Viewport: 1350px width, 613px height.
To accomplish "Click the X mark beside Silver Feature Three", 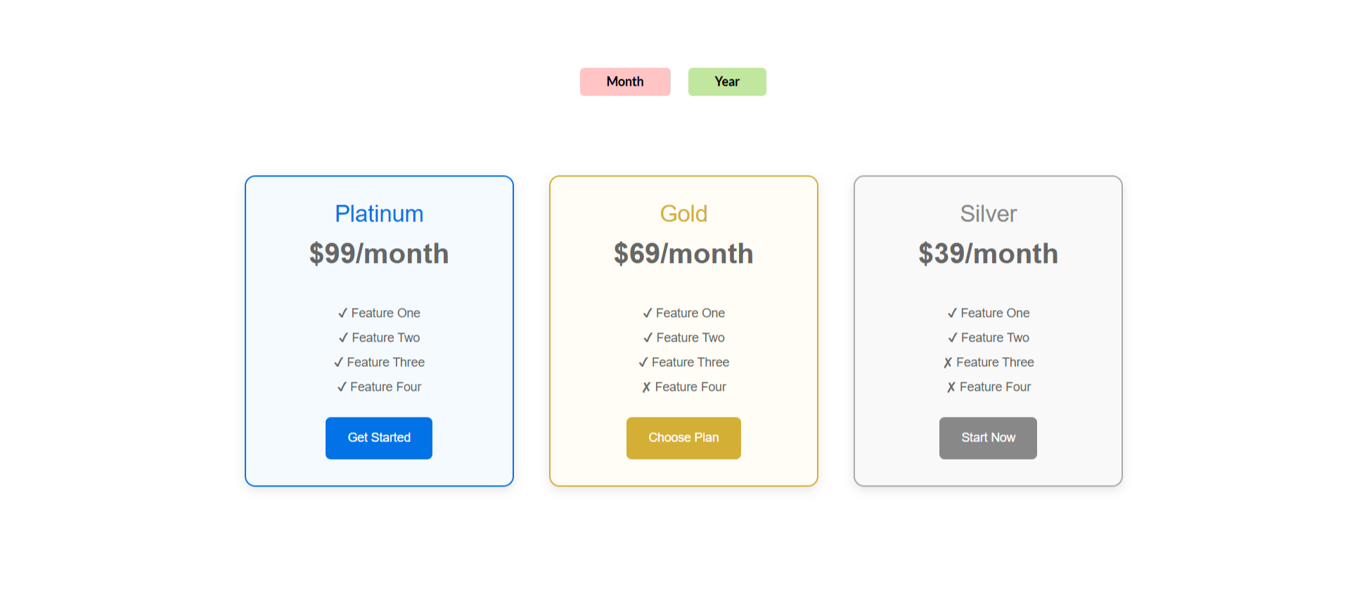I will point(947,363).
